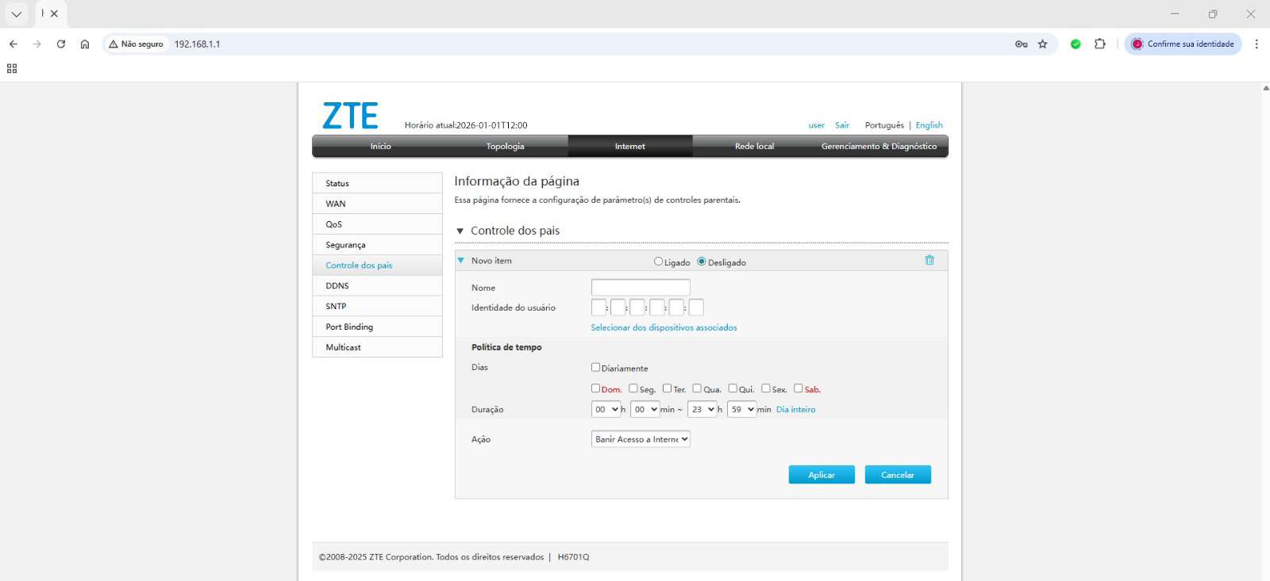The height and width of the screenshot is (581, 1270).
Task: Reload the router page
Action: tap(61, 44)
